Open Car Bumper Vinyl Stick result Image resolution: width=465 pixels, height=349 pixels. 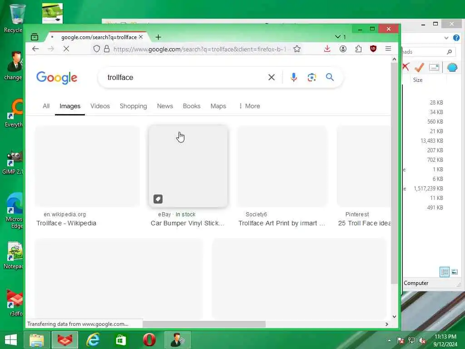click(x=188, y=223)
